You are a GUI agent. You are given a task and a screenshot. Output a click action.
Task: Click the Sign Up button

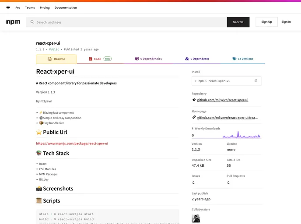point(266,22)
